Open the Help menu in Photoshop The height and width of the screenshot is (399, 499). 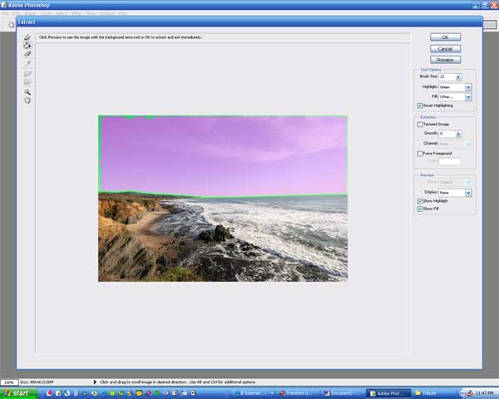(123, 13)
